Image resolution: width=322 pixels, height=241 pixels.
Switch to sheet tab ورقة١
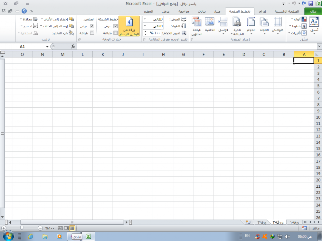point(294,222)
